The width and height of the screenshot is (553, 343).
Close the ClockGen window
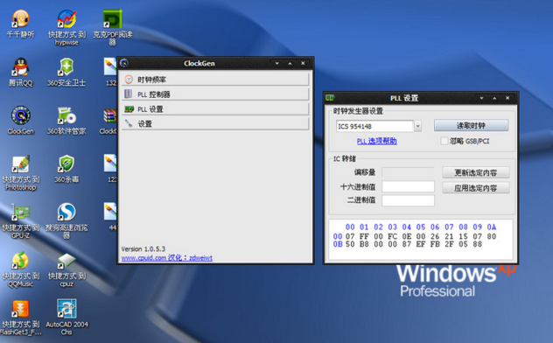coord(303,64)
